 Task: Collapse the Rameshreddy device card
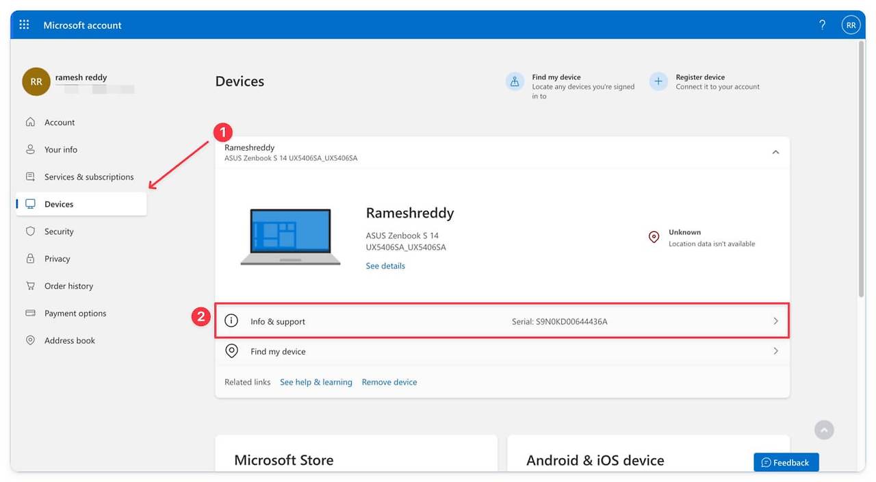click(x=775, y=152)
